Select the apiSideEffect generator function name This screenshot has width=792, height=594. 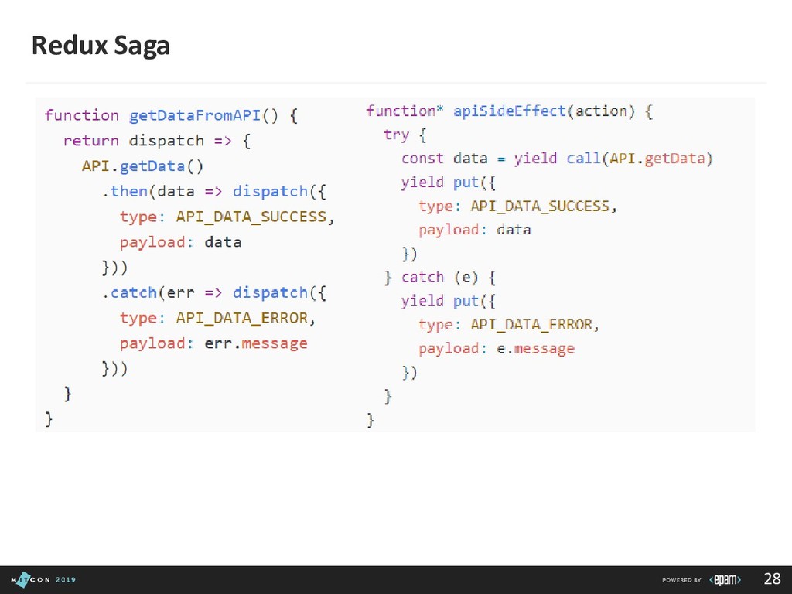pyautogui.click(x=507, y=111)
